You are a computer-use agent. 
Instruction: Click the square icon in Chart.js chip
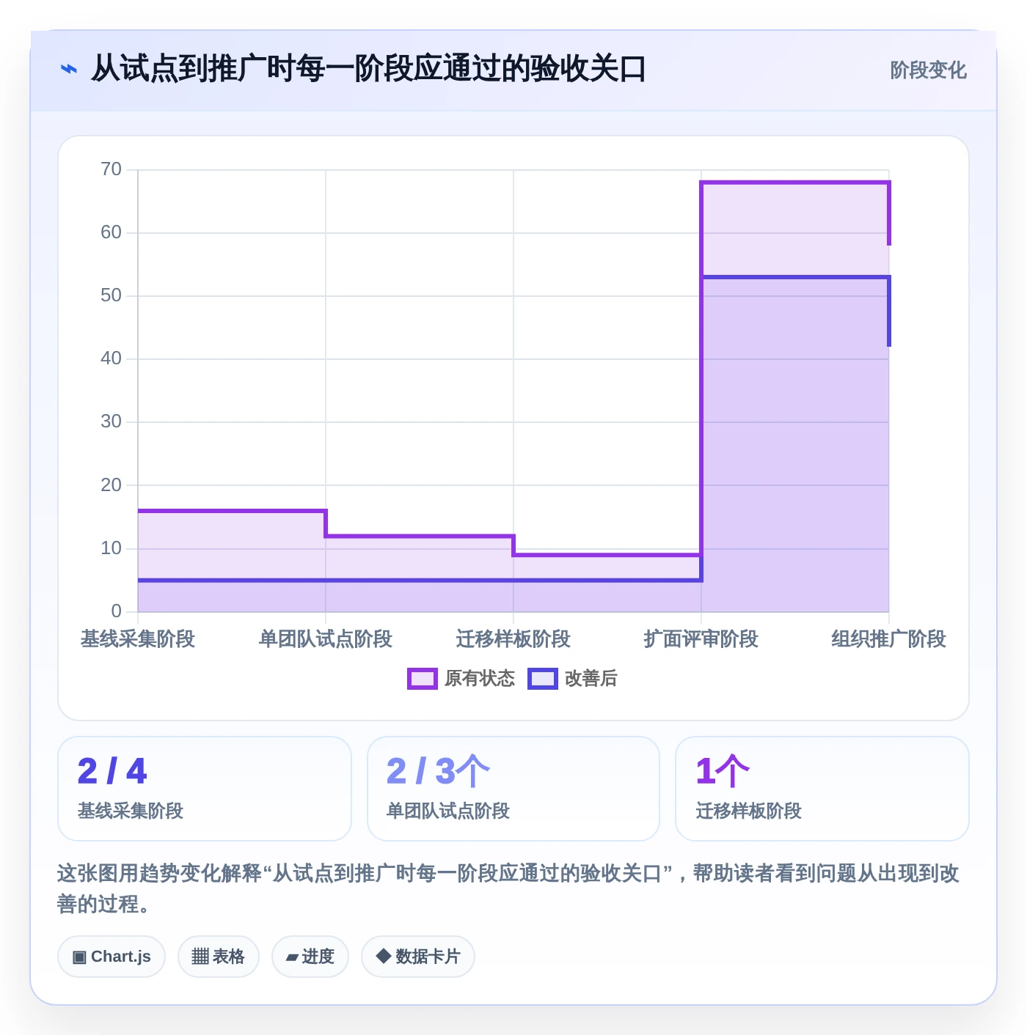pyautogui.click(x=79, y=957)
